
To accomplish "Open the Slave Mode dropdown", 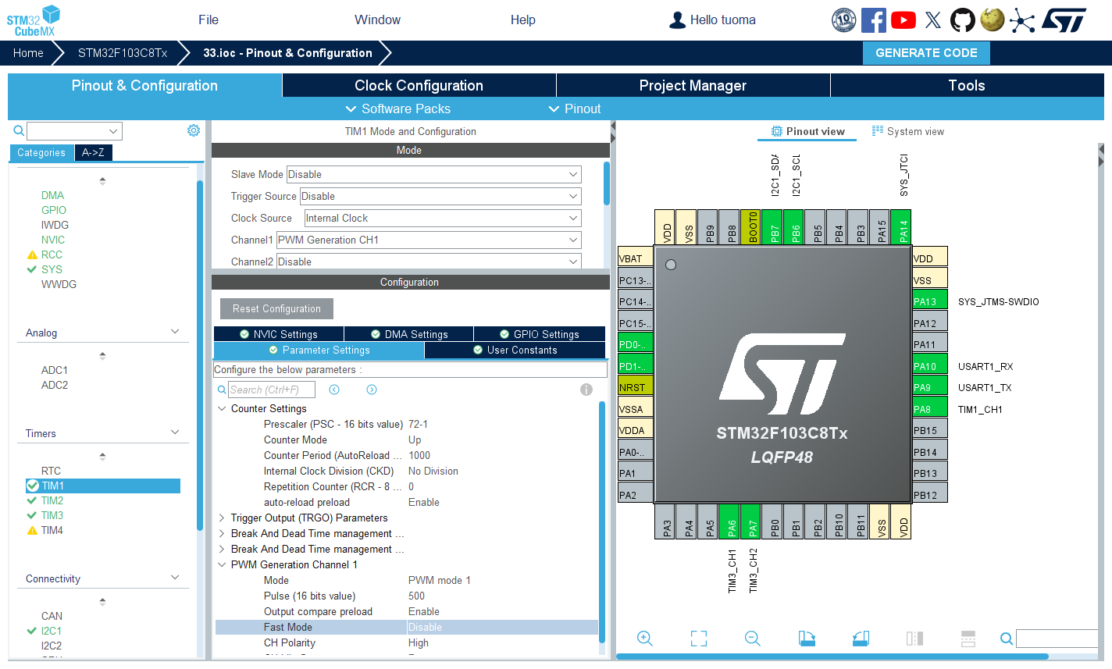I will click(434, 174).
